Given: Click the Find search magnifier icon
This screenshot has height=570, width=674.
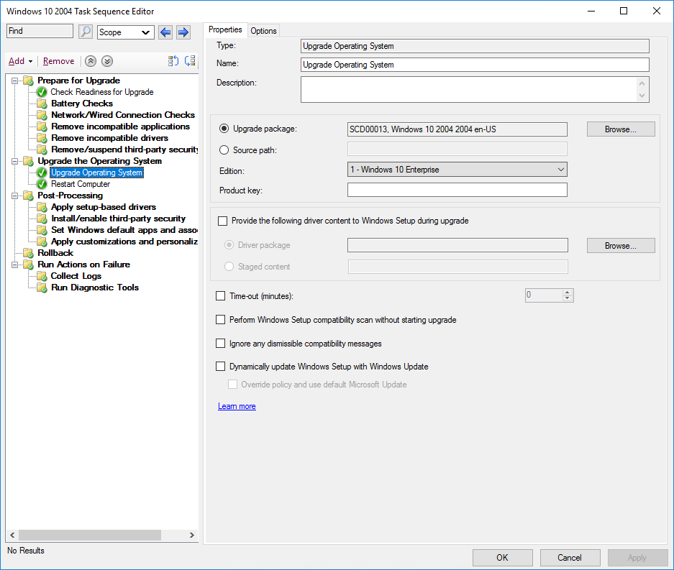Looking at the screenshot, I should (86, 32).
